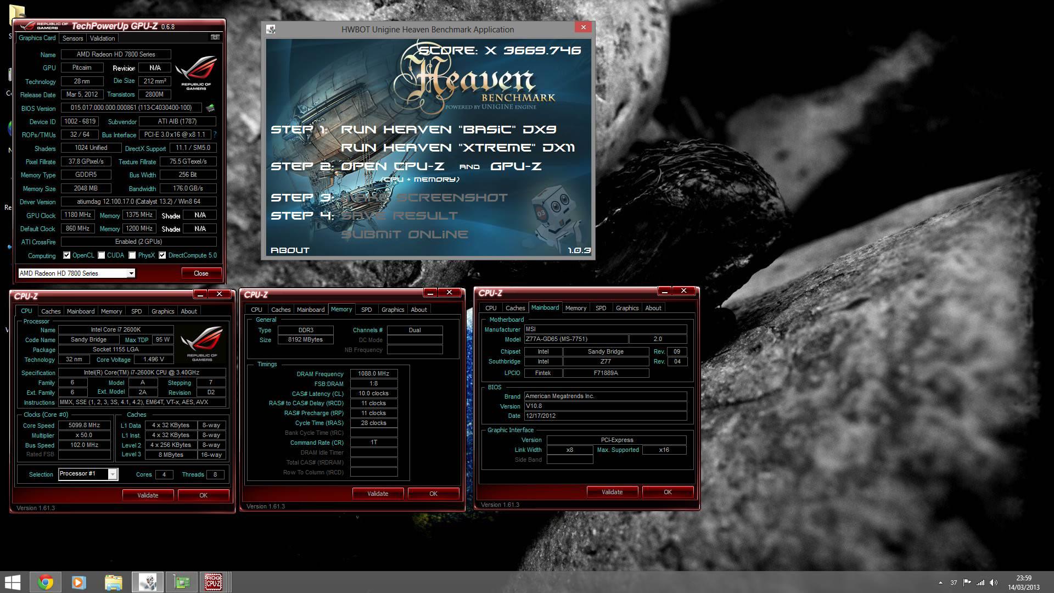Open the Windows Start button
This screenshot has width=1054, height=593.
[12, 582]
